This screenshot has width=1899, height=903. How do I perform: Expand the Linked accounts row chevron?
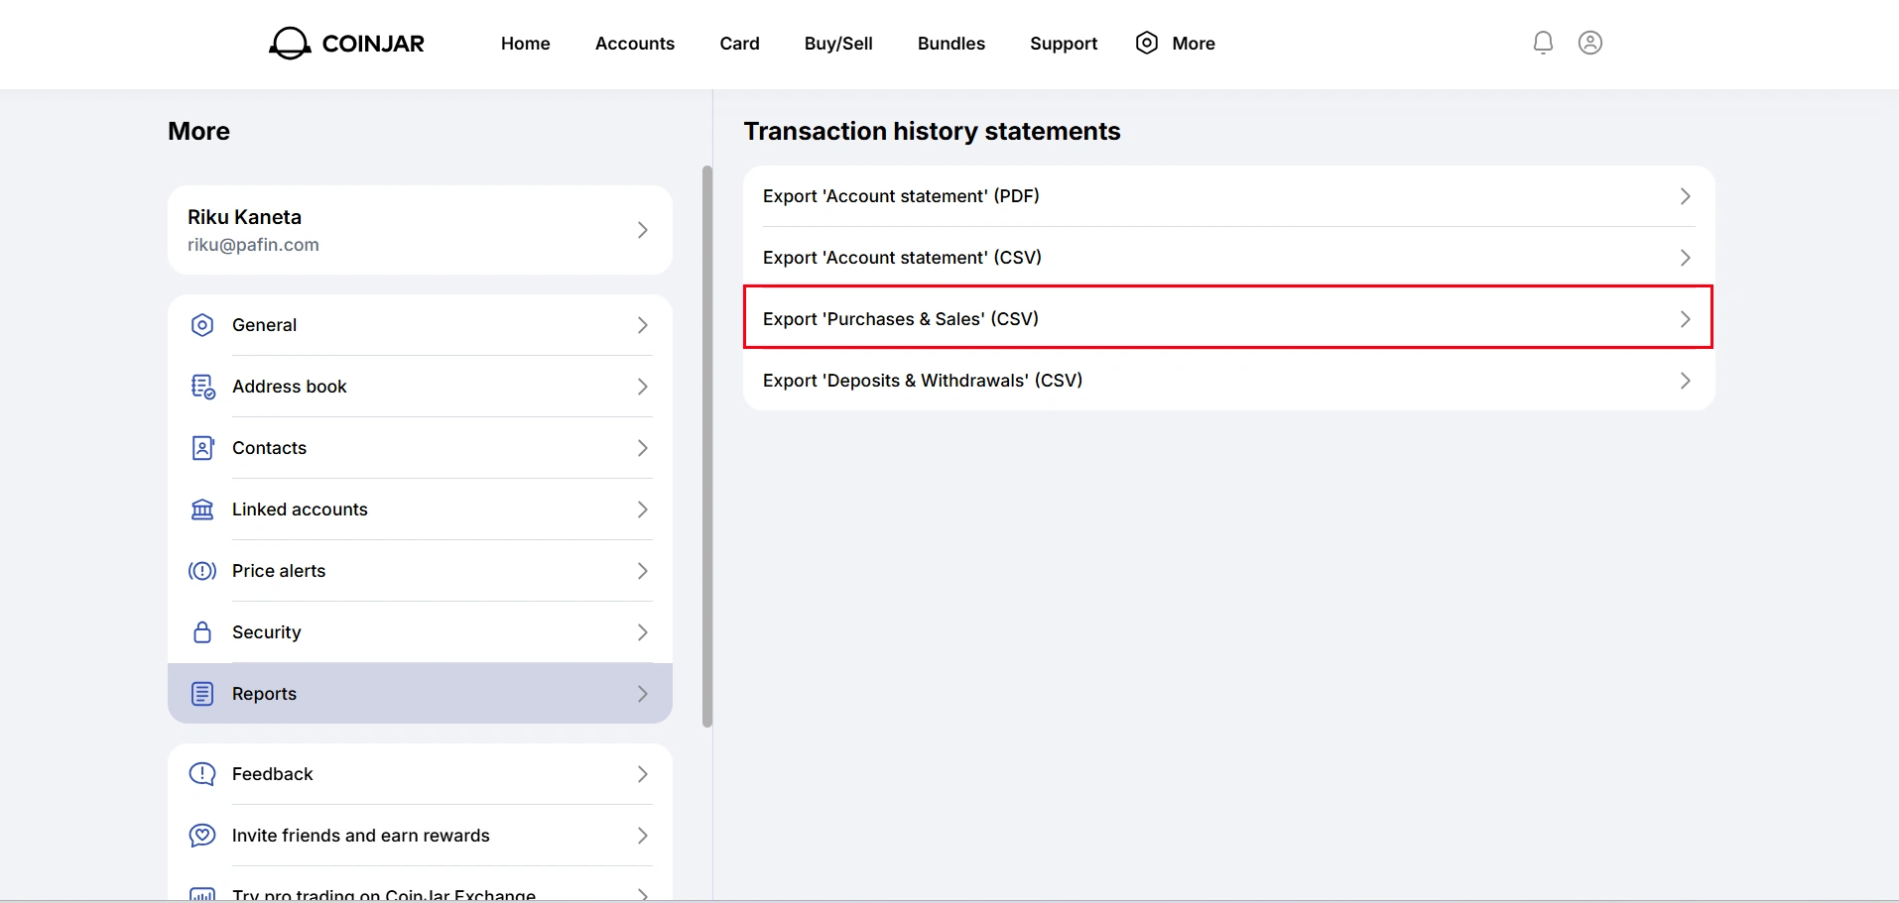[x=643, y=509]
